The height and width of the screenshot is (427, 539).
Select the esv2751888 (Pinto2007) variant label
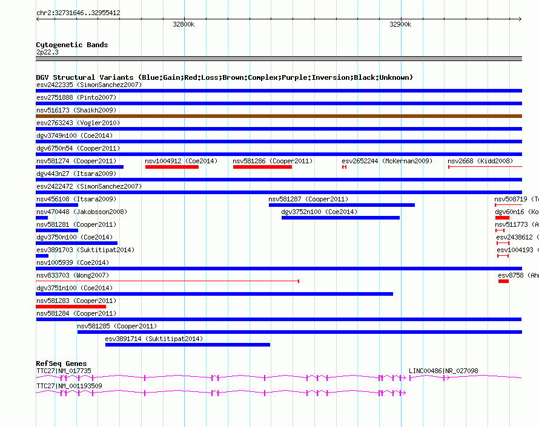point(76,97)
